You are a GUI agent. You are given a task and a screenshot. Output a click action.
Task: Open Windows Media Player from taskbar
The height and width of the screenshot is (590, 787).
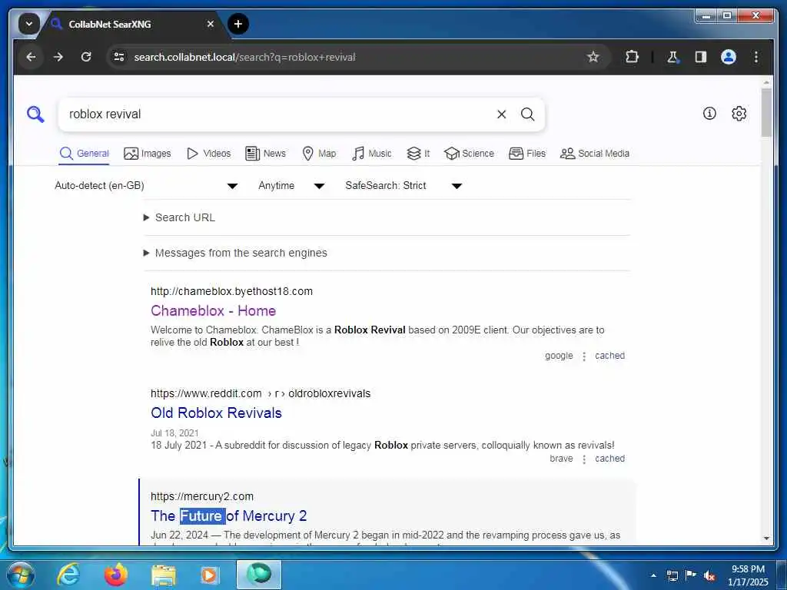click(210, 575)
